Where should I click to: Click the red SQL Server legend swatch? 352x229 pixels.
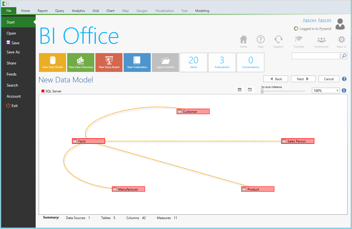43,91
